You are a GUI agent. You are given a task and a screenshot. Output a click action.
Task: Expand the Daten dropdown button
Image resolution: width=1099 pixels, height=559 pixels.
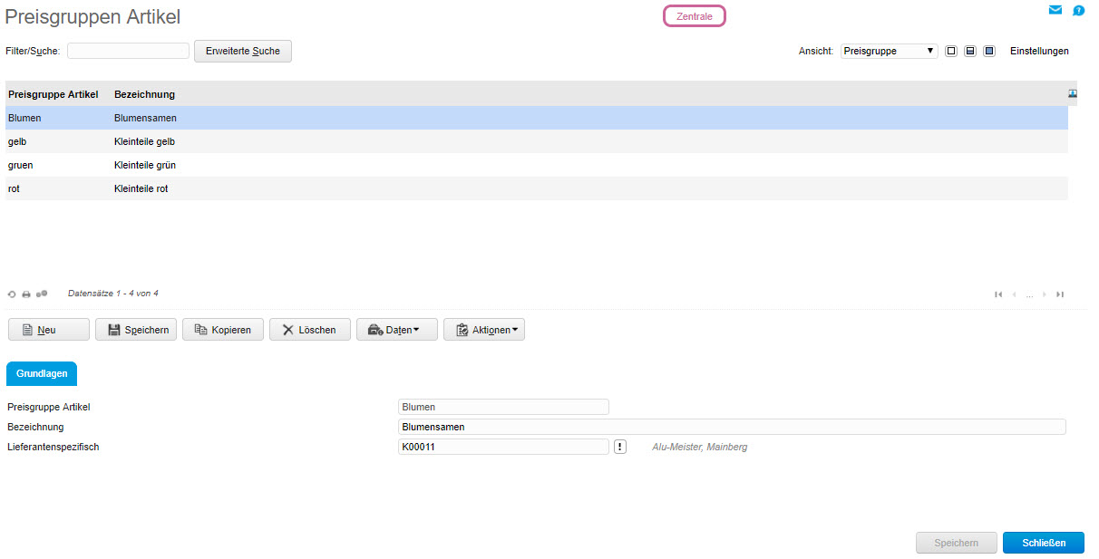(x=397, y=330)
